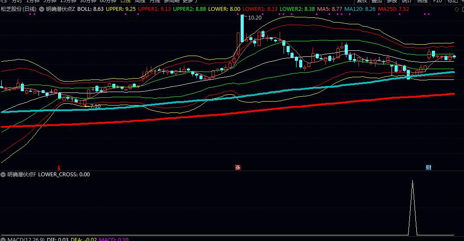Expand the MACD(12,26,9) indicator menu
Screen dimensions: 464x241
pos(3,239)
